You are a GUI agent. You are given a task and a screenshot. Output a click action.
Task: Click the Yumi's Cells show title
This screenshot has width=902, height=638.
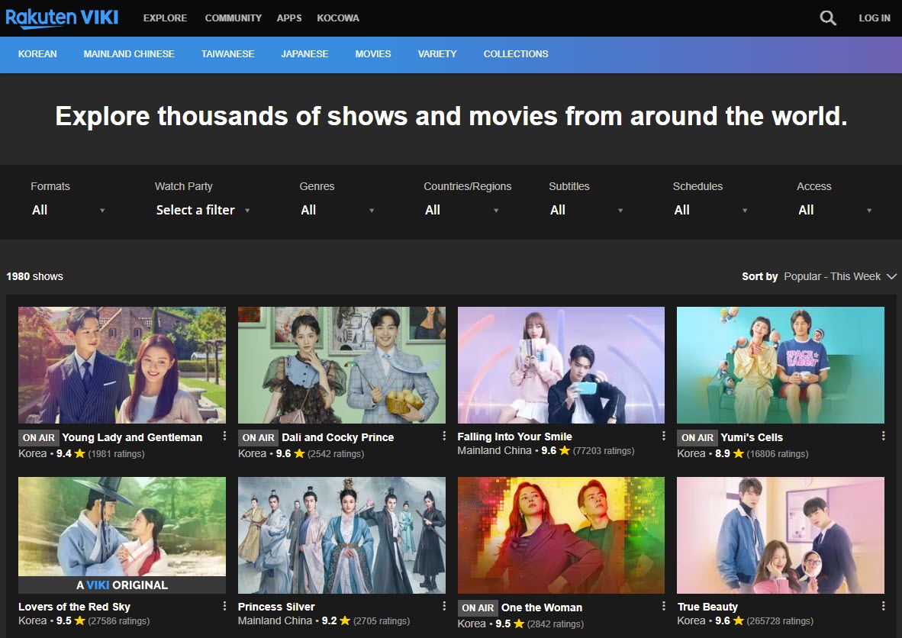(752, 437)
